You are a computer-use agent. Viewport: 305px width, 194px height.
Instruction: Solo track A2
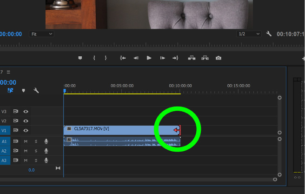[36, 151]
